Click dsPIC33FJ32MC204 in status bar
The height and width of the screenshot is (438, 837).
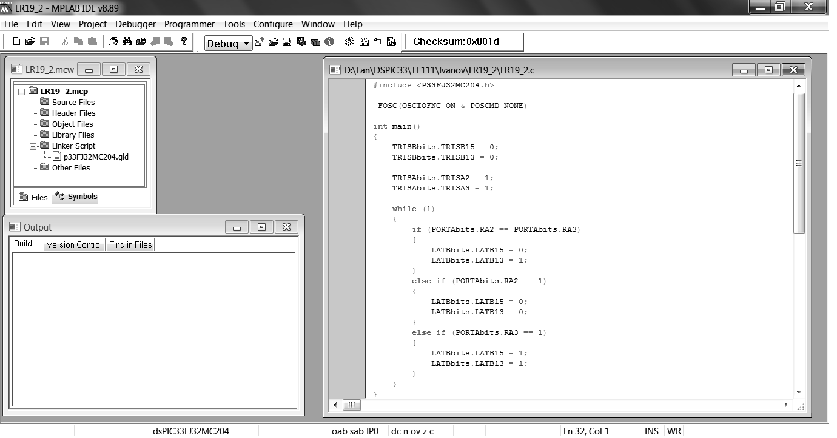(191, 431)
